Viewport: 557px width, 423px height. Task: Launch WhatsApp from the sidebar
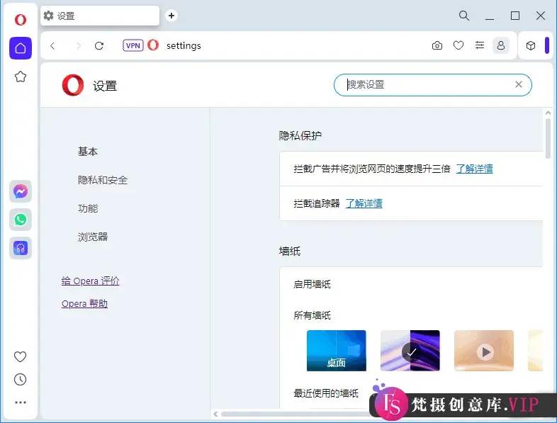(x=21, y=220)
